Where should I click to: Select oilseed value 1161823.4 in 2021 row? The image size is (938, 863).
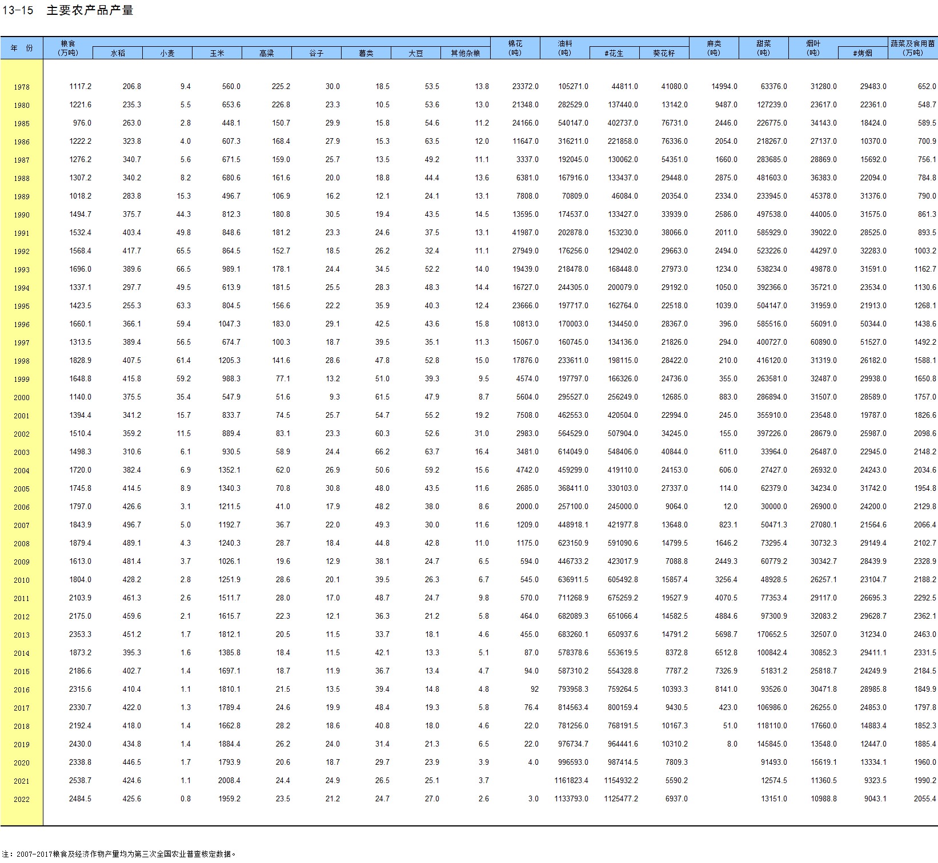pyautogui.click(x=571, y=781)
